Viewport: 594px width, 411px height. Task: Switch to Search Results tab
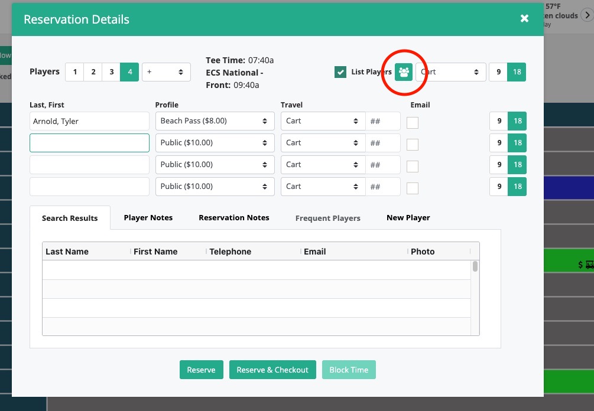[x=70, y=218]
